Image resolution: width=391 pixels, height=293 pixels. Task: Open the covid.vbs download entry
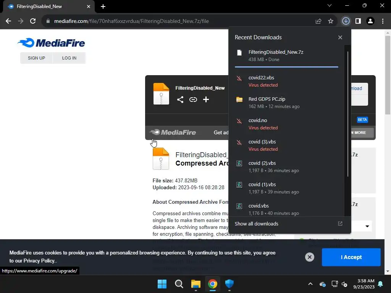pyautogui.click(x=286, y=209)
